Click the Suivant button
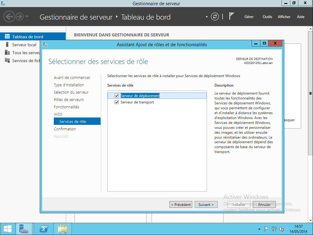The width and height of the screenshot is (313, 235). tap(206, 204)
